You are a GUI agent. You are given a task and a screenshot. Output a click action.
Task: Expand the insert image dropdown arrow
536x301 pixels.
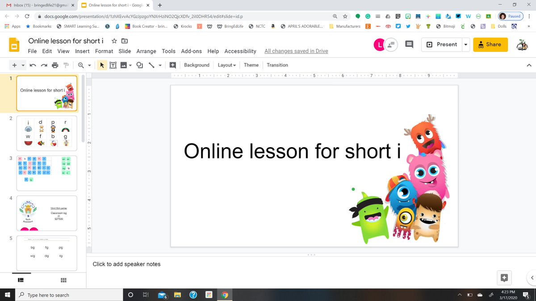130,65
